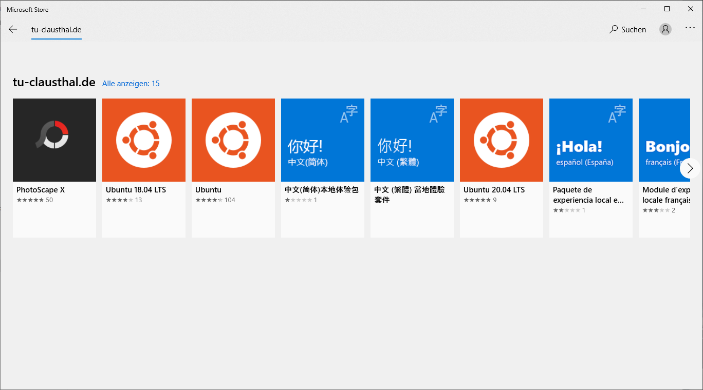Open the PhotoScape X app tile icon
This screenshot has height=390, width=703.
pos(54,140)
